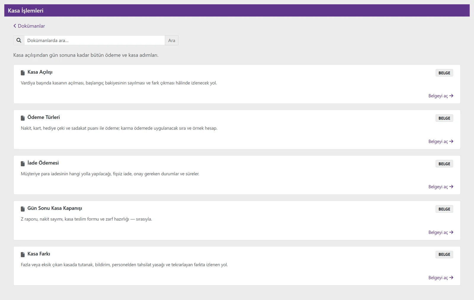Click the BELGE badge on Kasa Açılışı
This screenshot has height=300, width=474.
444,73
